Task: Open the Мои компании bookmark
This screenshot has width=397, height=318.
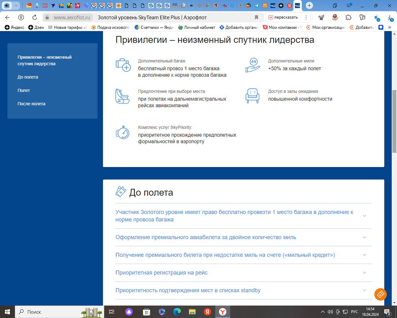Action: pos(282,27)
